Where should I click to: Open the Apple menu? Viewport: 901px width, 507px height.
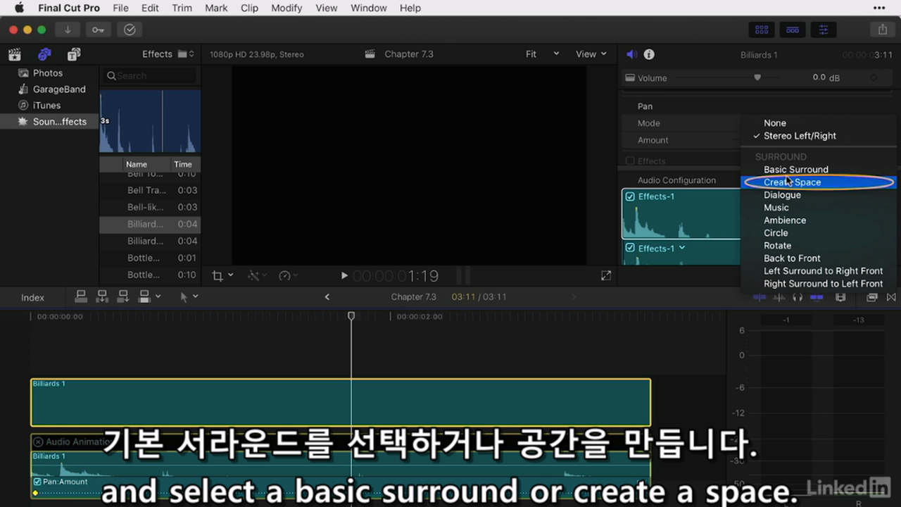point(19,8)
